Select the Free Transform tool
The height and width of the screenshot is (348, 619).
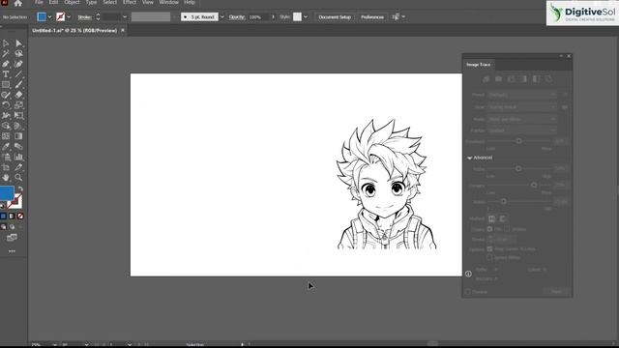(18, 116)
